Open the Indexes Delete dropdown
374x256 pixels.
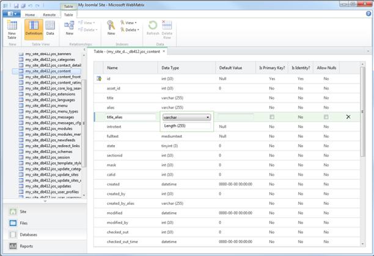130,30
